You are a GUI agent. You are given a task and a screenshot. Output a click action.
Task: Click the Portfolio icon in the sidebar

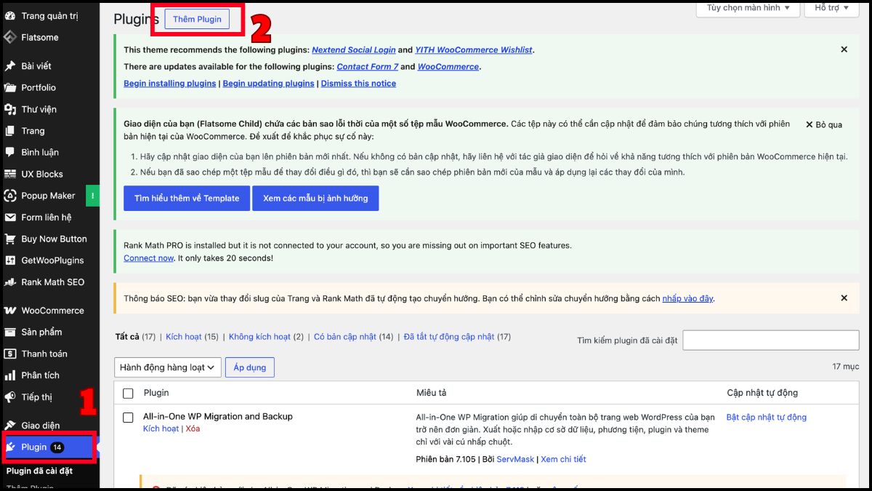tap(10, 87)
